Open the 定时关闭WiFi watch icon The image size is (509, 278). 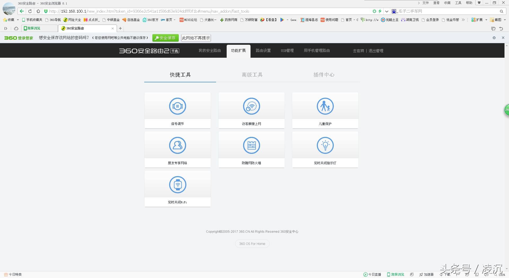[x=177, y=185]
